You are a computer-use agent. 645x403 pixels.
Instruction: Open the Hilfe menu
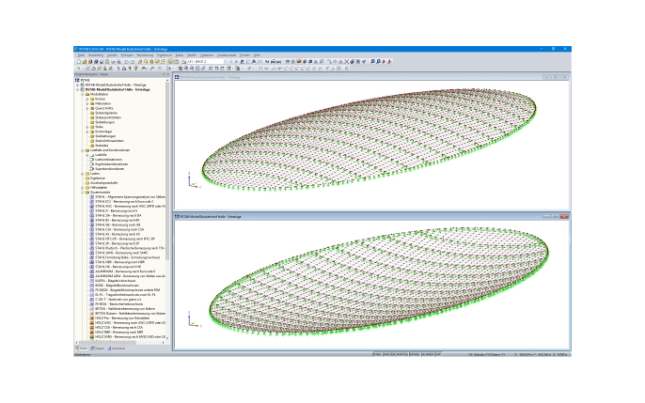(x=257, y=55)
